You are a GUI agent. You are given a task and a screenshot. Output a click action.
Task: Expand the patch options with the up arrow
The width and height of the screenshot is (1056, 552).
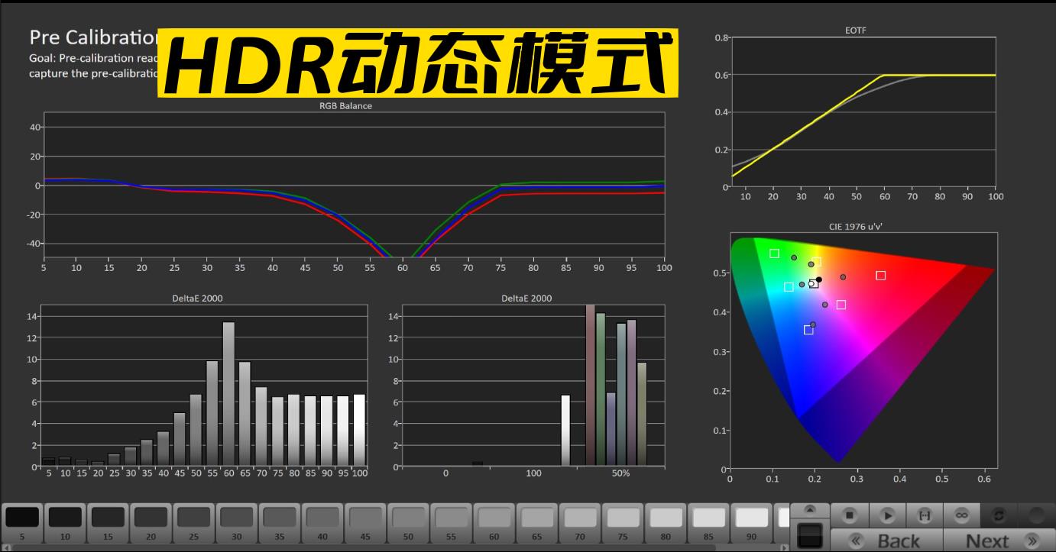click(x=808, y=508)
